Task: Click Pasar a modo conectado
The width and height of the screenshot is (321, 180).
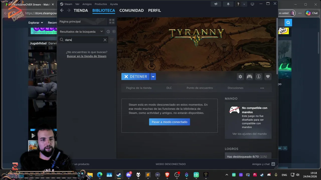Action: point(170,122)
